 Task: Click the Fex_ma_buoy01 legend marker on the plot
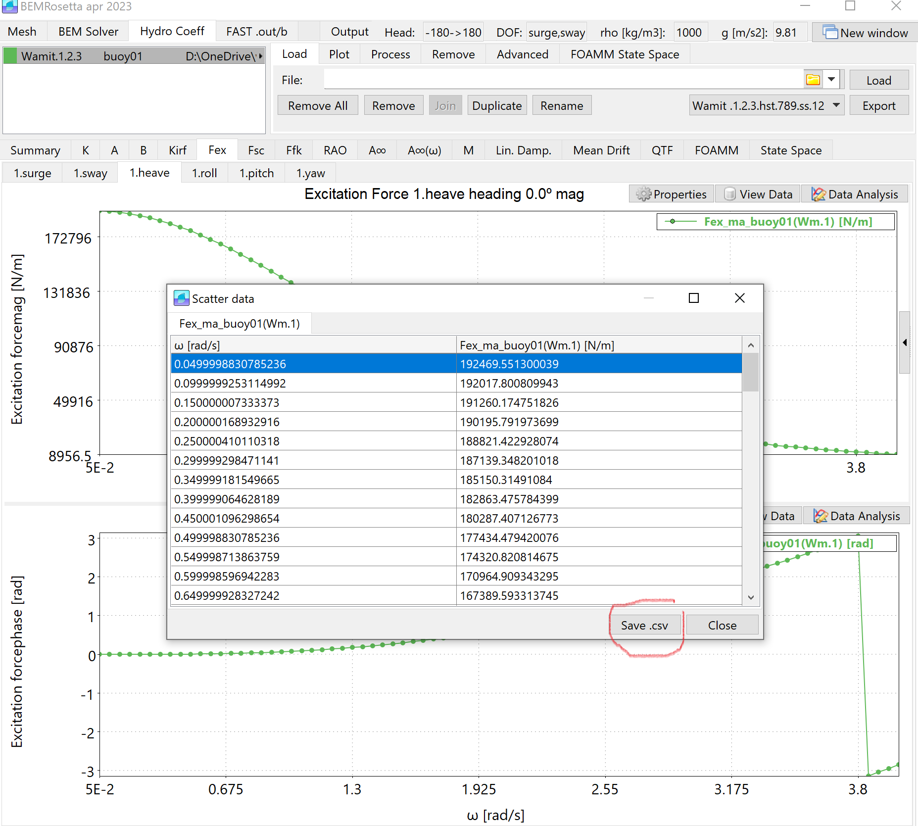[672, 221]
